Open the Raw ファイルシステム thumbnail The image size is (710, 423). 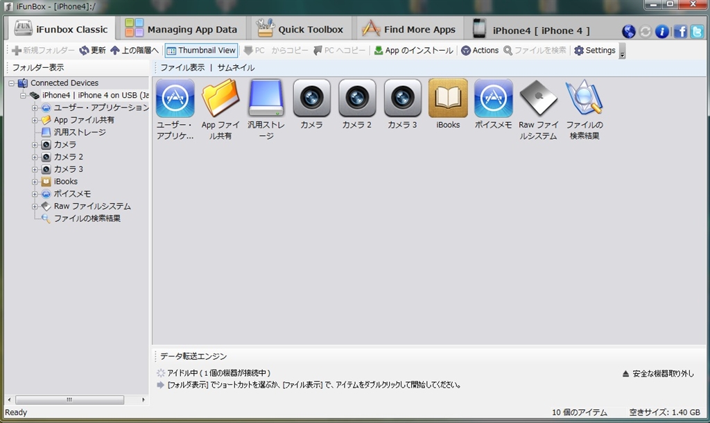pyautogui.click(x=538, y=98)
